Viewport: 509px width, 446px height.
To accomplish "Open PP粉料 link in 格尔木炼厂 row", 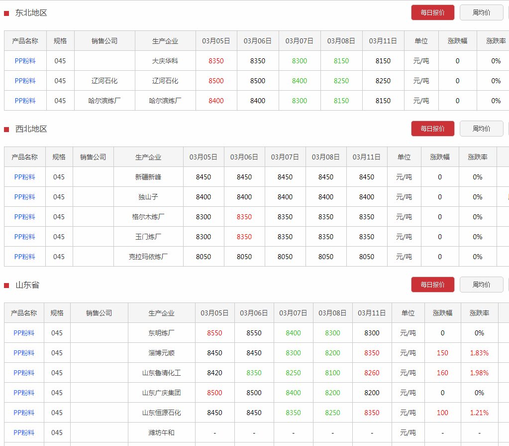I will click(x=24, y=217).
